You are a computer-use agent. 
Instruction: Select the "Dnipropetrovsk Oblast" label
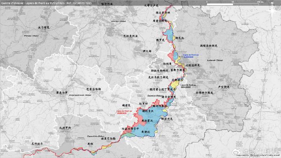tap(80, 95)
